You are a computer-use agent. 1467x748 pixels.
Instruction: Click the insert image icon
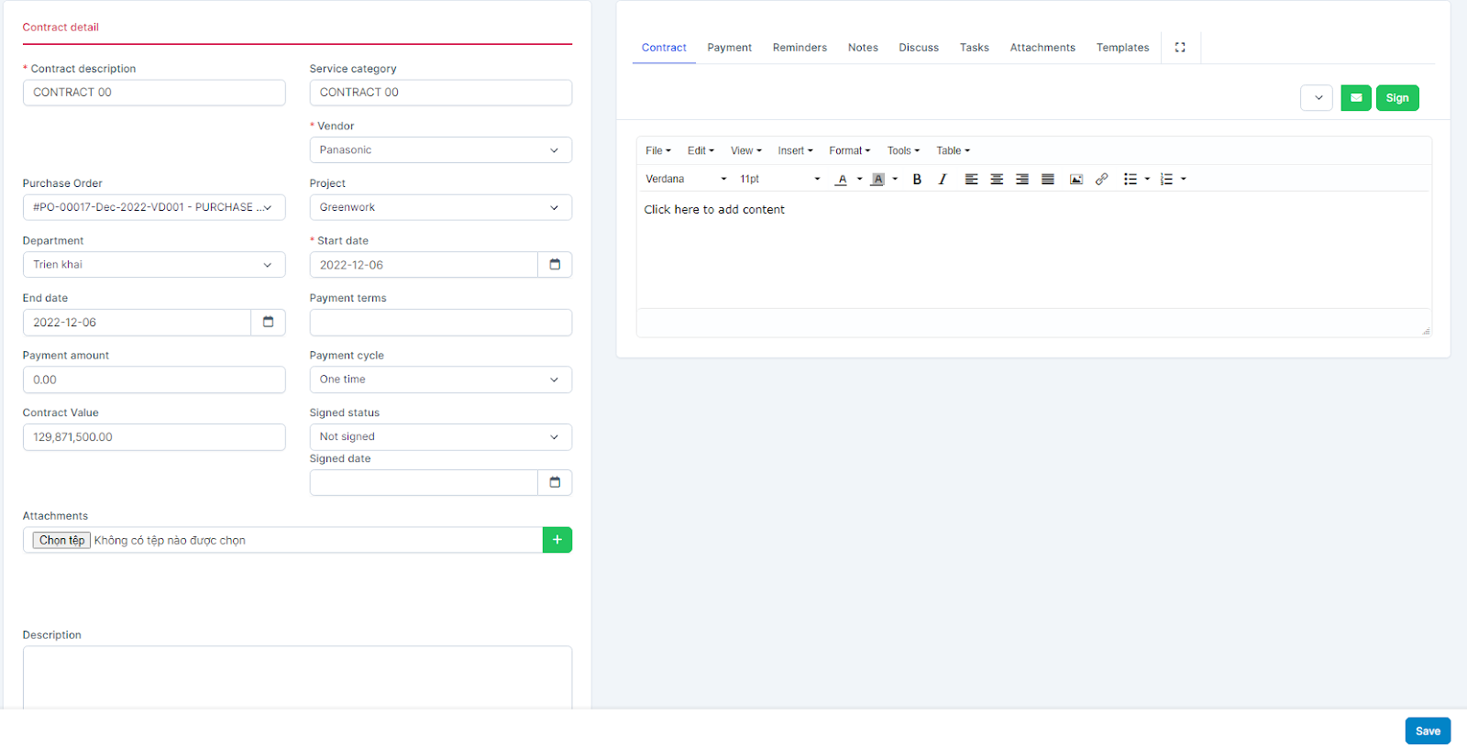point(1076,180)
